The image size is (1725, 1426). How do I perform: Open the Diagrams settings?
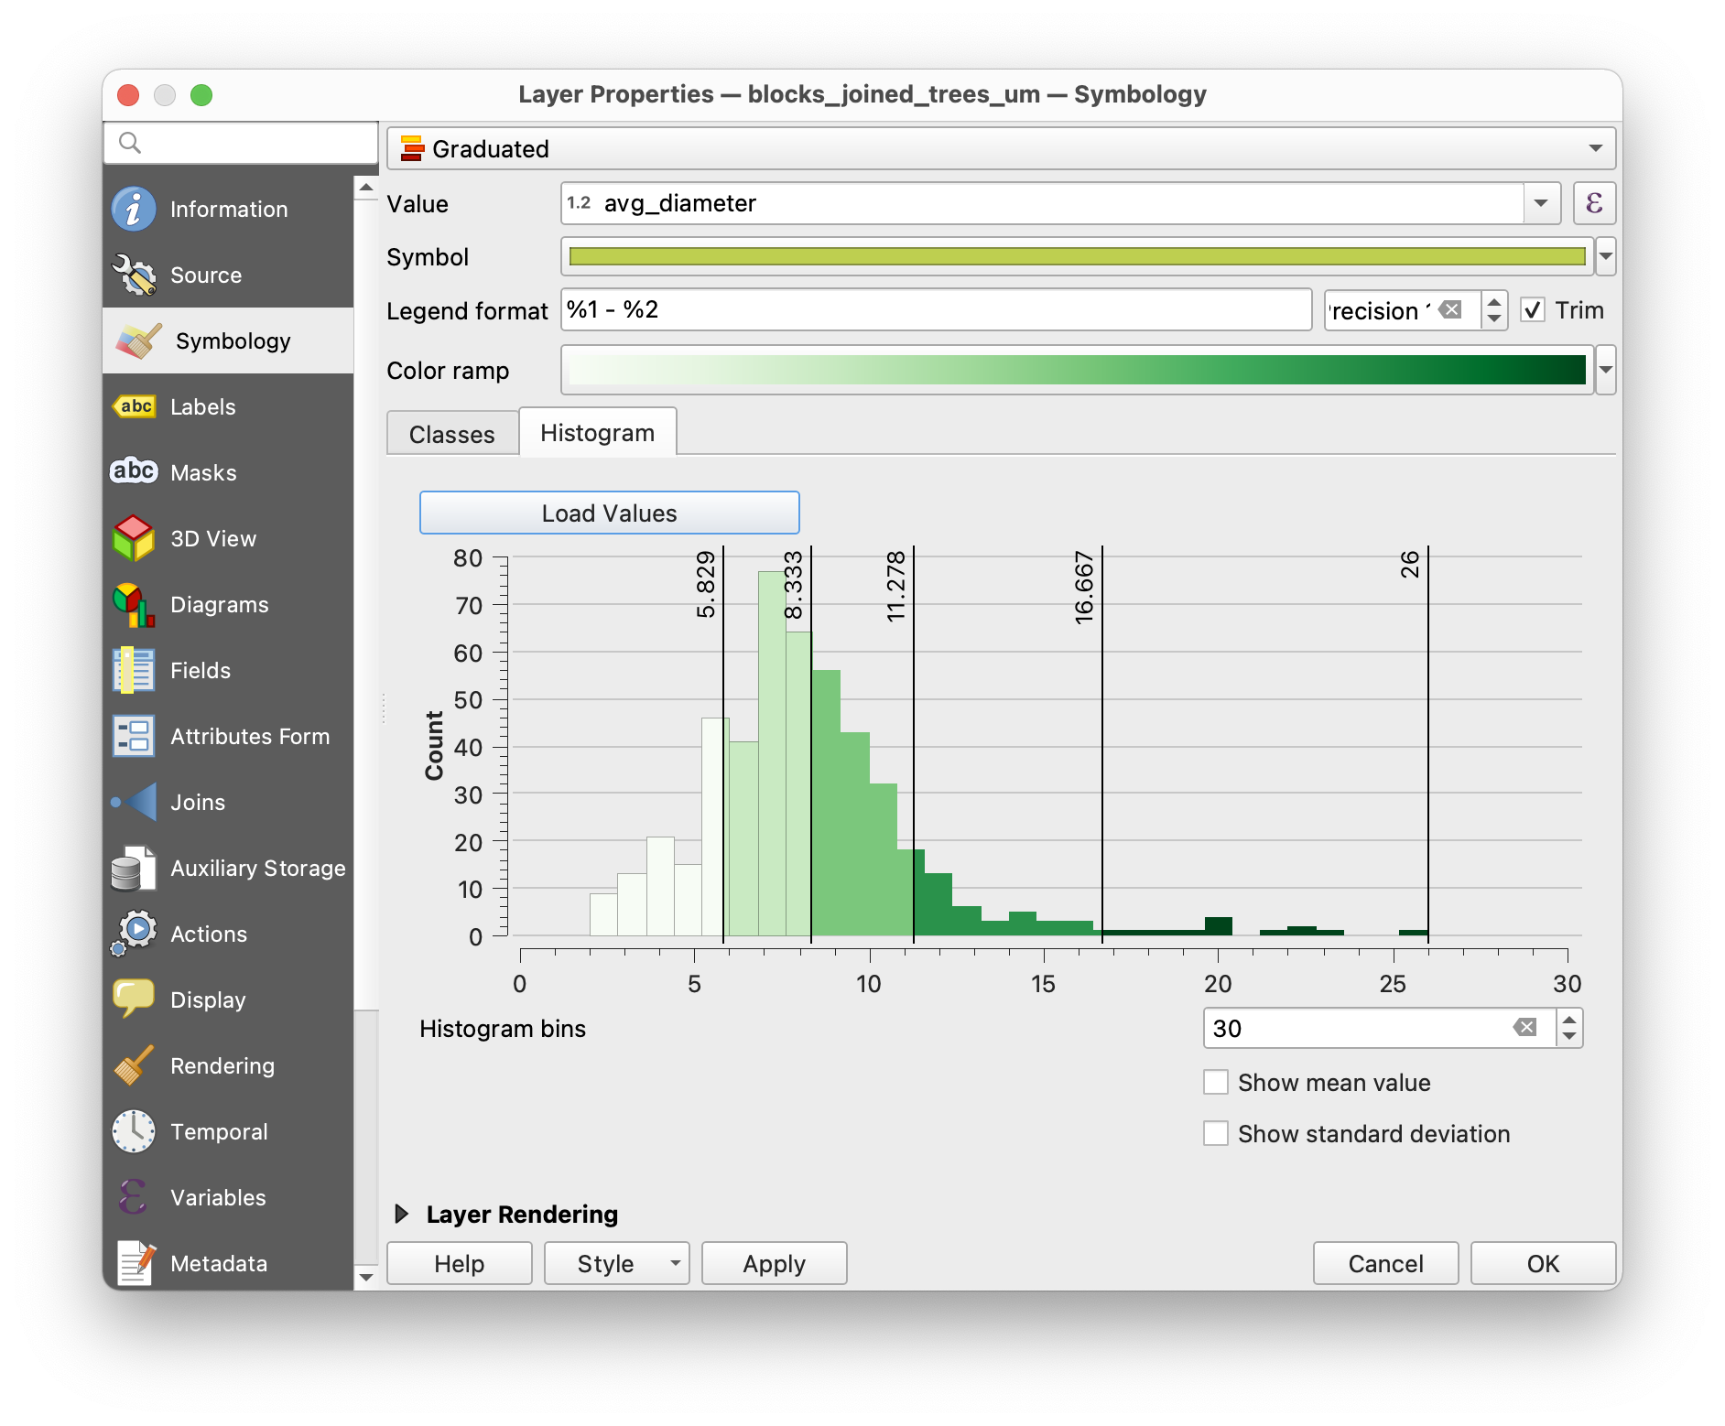(x=218, y=604)
